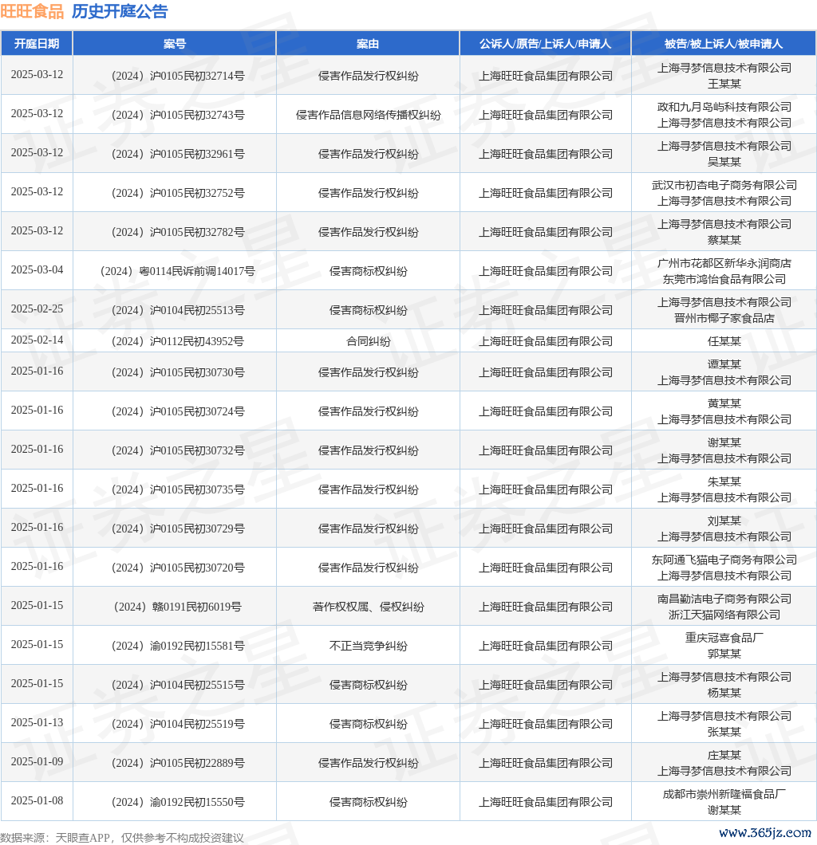Click case number 沪0105民初30724号

point(178,411)
